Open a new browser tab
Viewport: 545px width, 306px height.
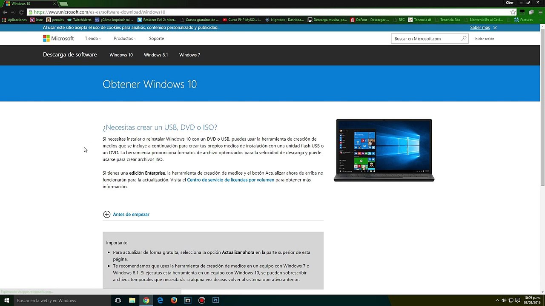[x=63, y=3]
